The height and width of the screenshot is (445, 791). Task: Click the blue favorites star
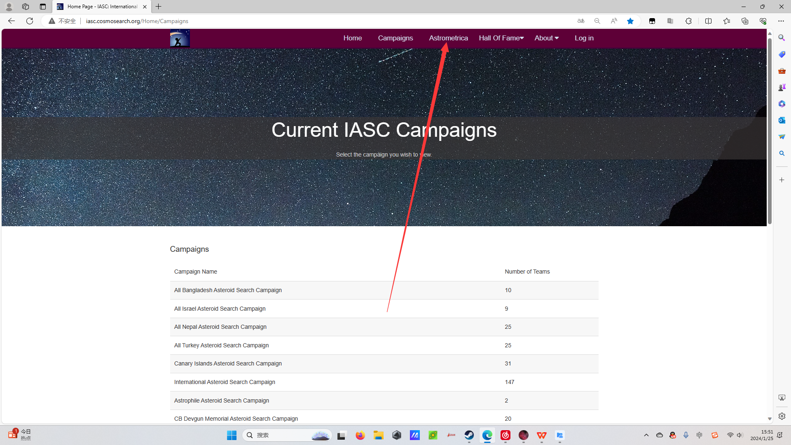630,21
